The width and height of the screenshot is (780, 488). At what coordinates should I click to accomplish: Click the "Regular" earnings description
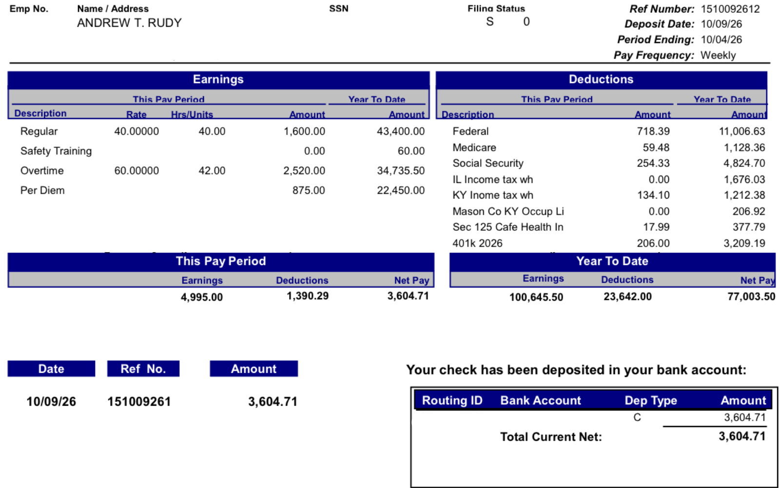pyautogui.click(x=39, y=131)
